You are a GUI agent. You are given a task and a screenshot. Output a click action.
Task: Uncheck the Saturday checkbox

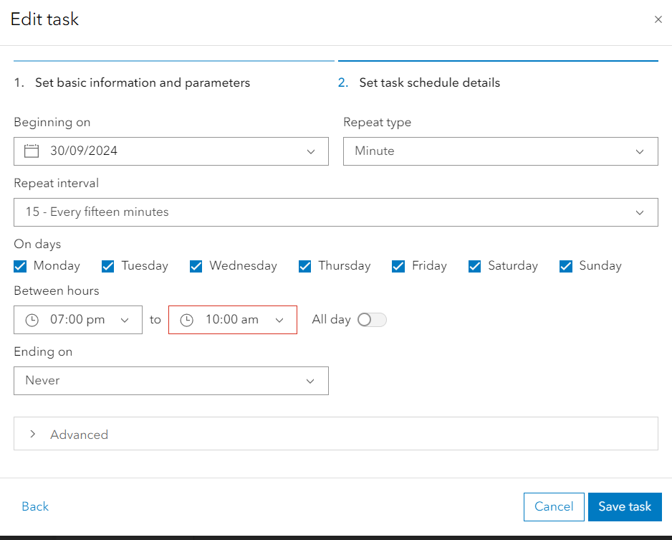pyautogui.click(x=474, y=266)
